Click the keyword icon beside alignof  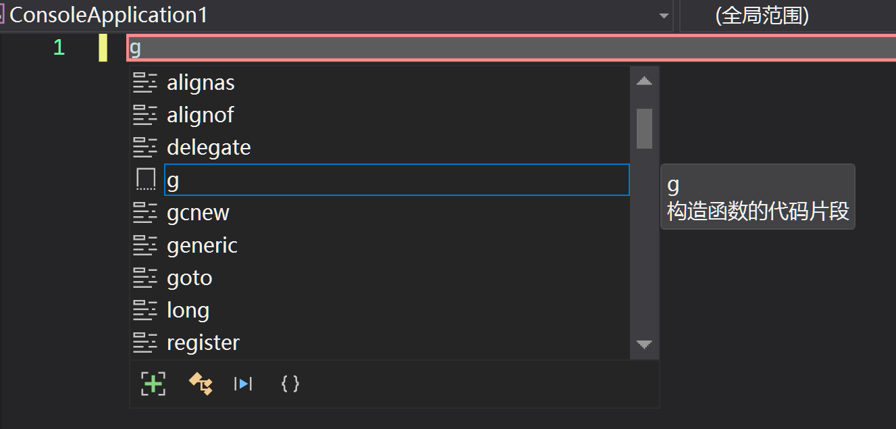tap(145, 115)
